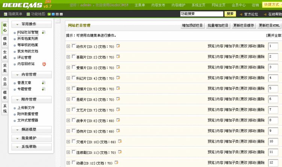Open edit icon beside 战争片 category
The height and width of the screenshot is (167, 282).
pyautogui.click(x=118, y=120)
